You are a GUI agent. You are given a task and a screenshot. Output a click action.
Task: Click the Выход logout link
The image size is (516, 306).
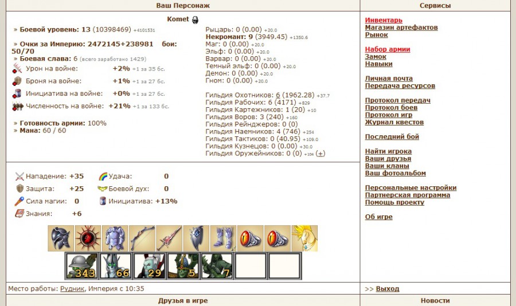388,289
